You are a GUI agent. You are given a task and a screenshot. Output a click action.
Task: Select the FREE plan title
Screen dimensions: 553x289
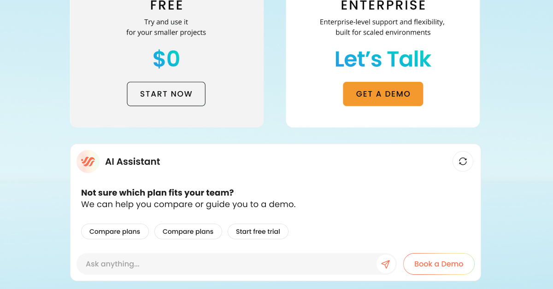(166, 6)
